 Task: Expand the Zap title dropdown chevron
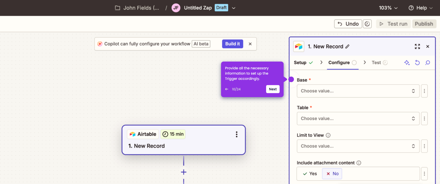tap(234, 8)
